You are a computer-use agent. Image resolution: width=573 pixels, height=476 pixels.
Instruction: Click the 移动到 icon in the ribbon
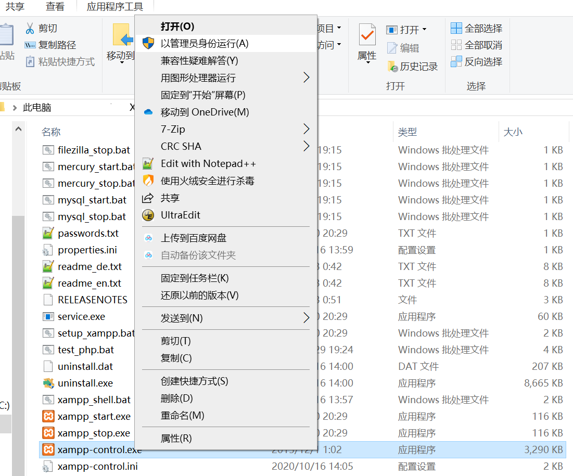tap(124, 39)
